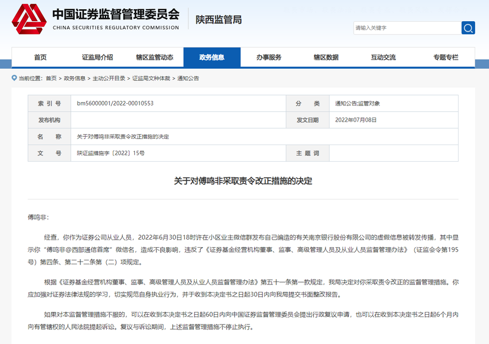Screen dimensions: 489x344
Task: Navigate to 证监局文种体裁 breadcrumb link
Action: (152, 79)
